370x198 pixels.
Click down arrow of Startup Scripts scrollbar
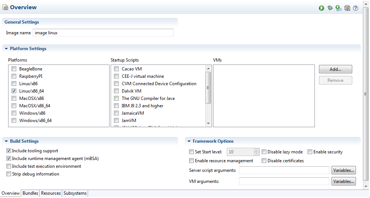(x=208, y=124)
